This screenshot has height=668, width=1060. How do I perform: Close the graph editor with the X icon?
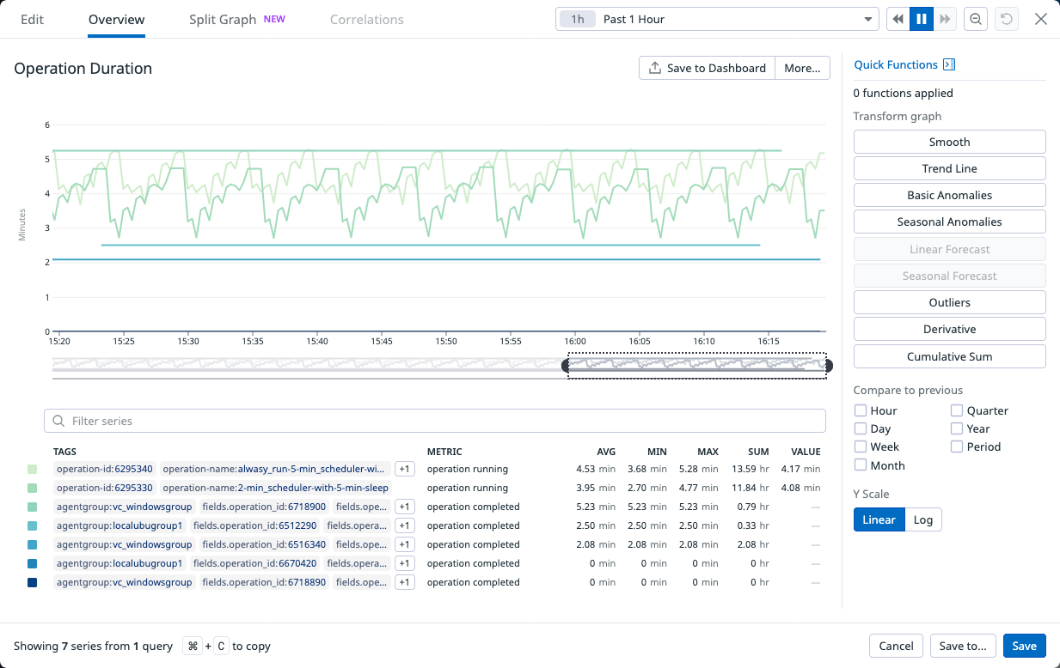1040,19
